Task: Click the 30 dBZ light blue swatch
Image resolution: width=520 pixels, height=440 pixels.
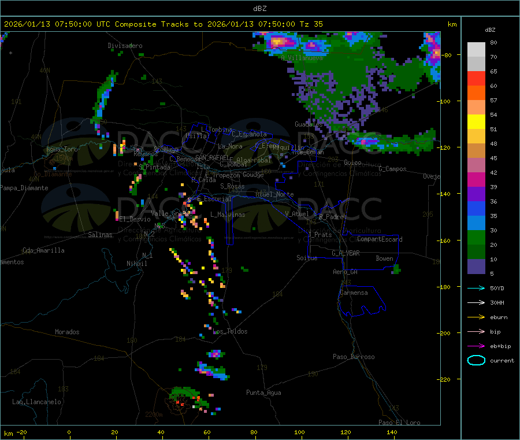Action: click(476, 223)
